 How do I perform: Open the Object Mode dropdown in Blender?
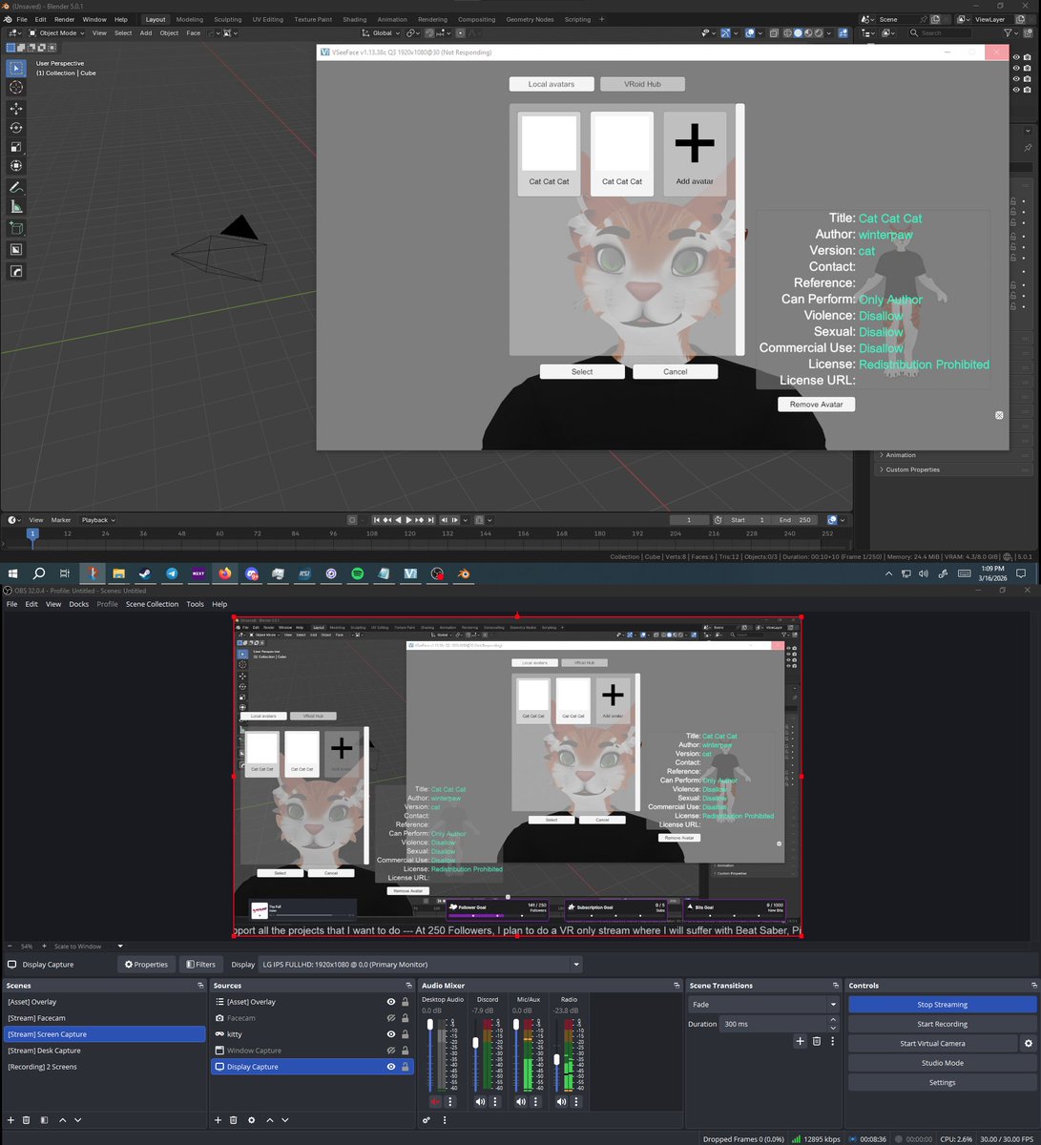pyautogui.click(x=56, y=32)
